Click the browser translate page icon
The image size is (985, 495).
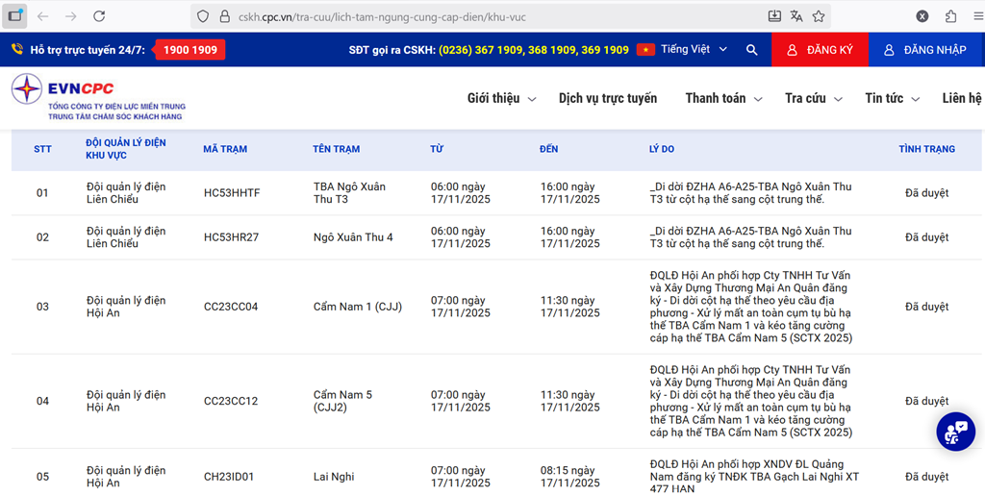click(796, 16)
